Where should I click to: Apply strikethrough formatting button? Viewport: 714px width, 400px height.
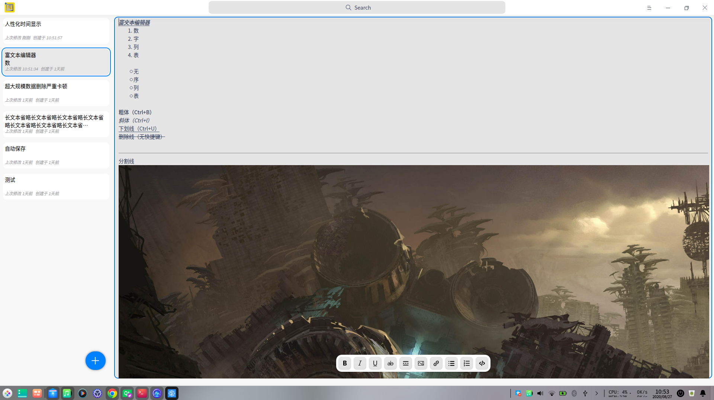[x=390, y=363]
